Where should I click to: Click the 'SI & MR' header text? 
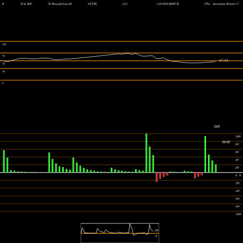26,4
